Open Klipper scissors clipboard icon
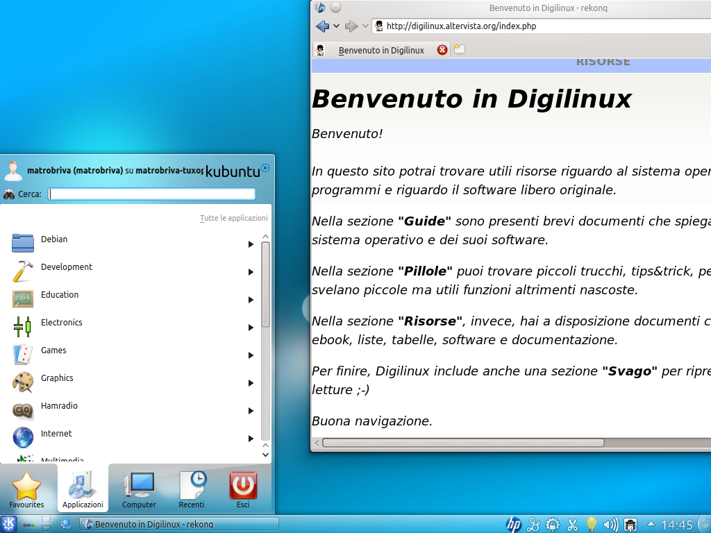The width and height of the screenshot is (711, 533). [572, 525]
